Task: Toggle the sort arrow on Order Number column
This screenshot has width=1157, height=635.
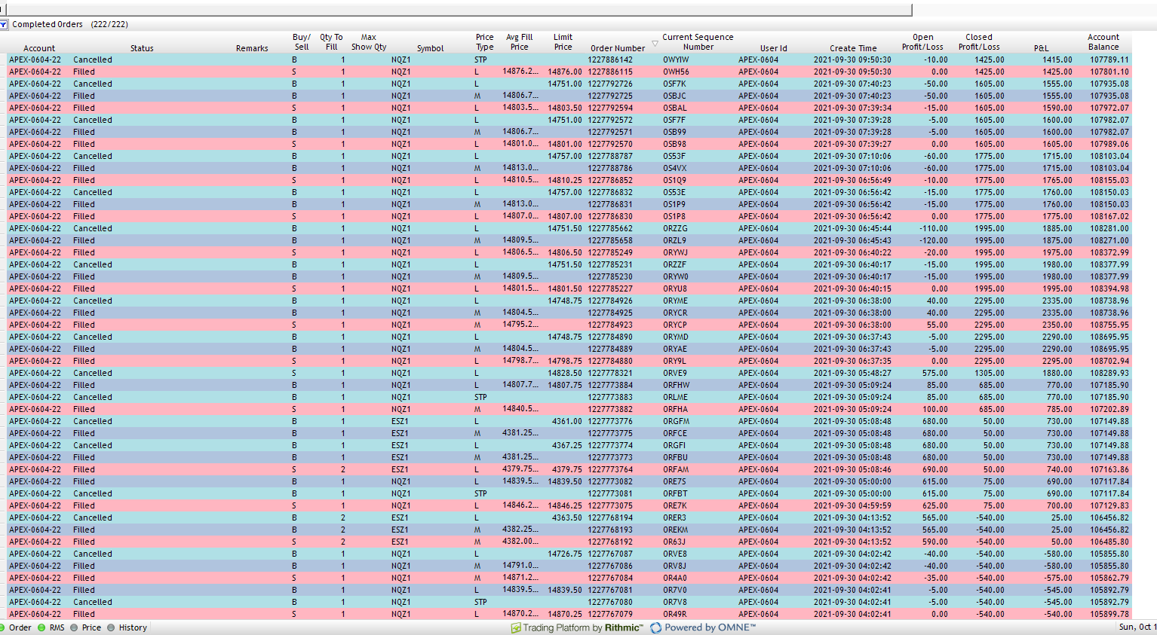Action: point(655,44)
